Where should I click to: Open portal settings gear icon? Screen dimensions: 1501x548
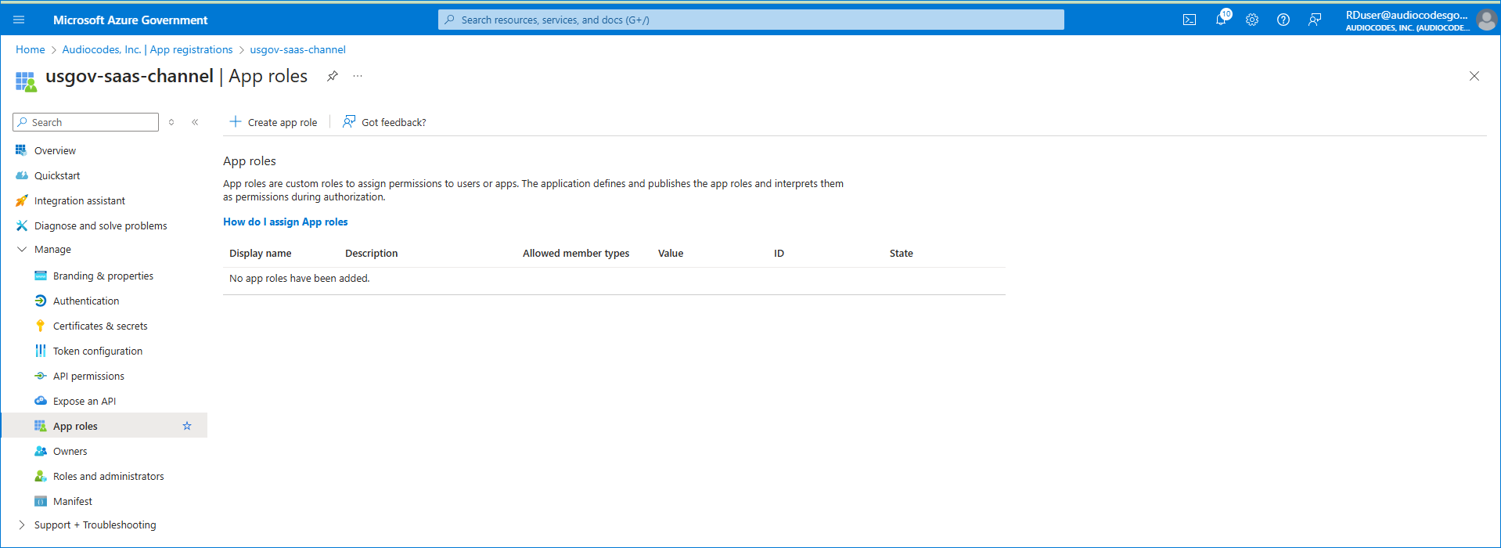(x=1252, y=20)
